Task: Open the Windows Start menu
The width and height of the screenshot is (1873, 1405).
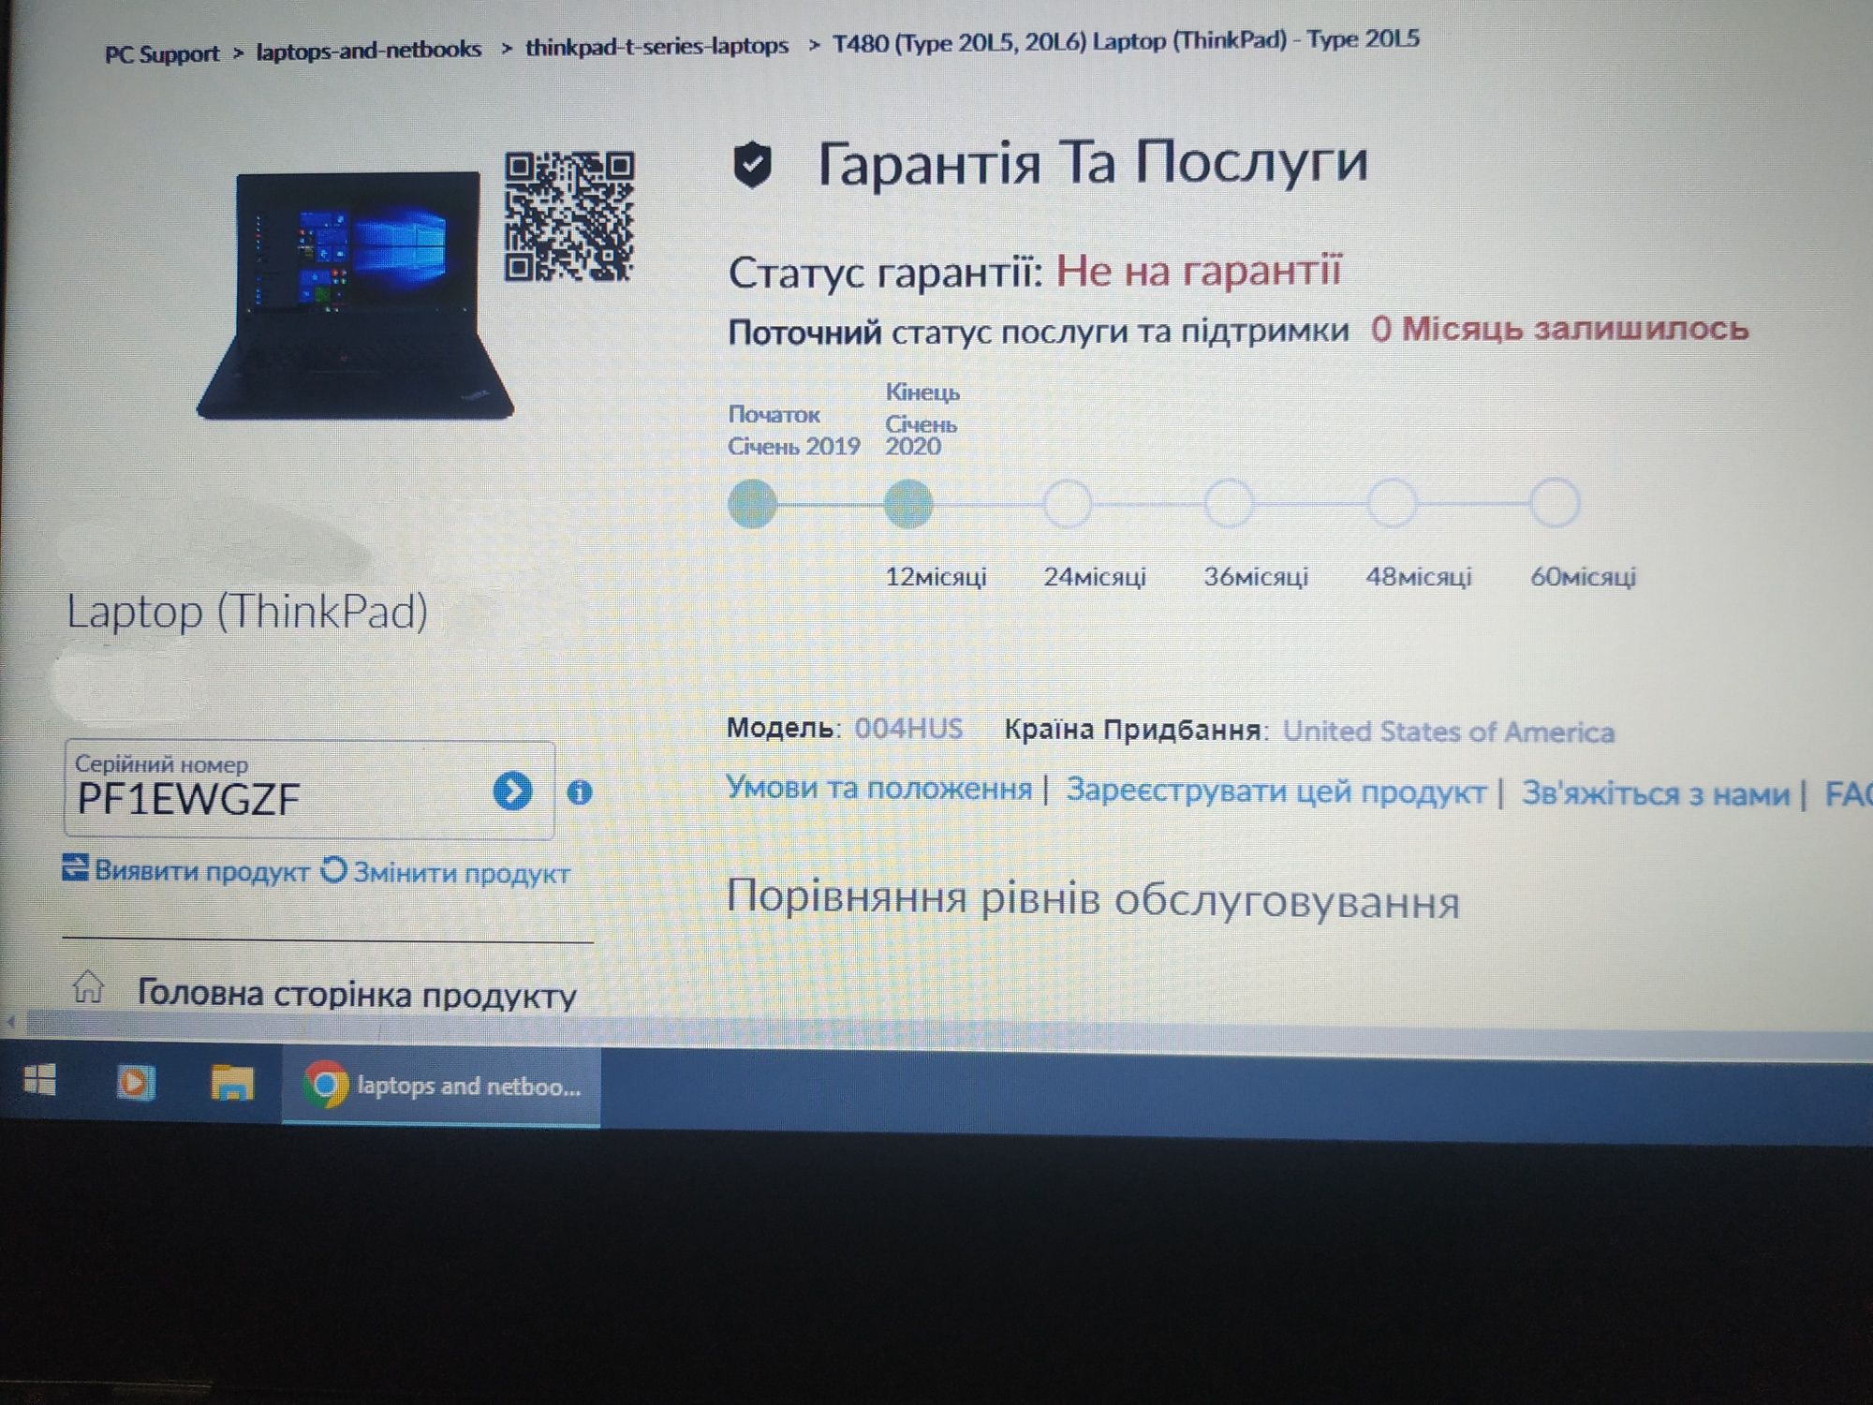Action: (39, 1082)
